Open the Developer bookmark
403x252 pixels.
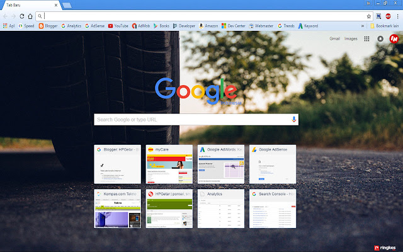click(184, 26)
